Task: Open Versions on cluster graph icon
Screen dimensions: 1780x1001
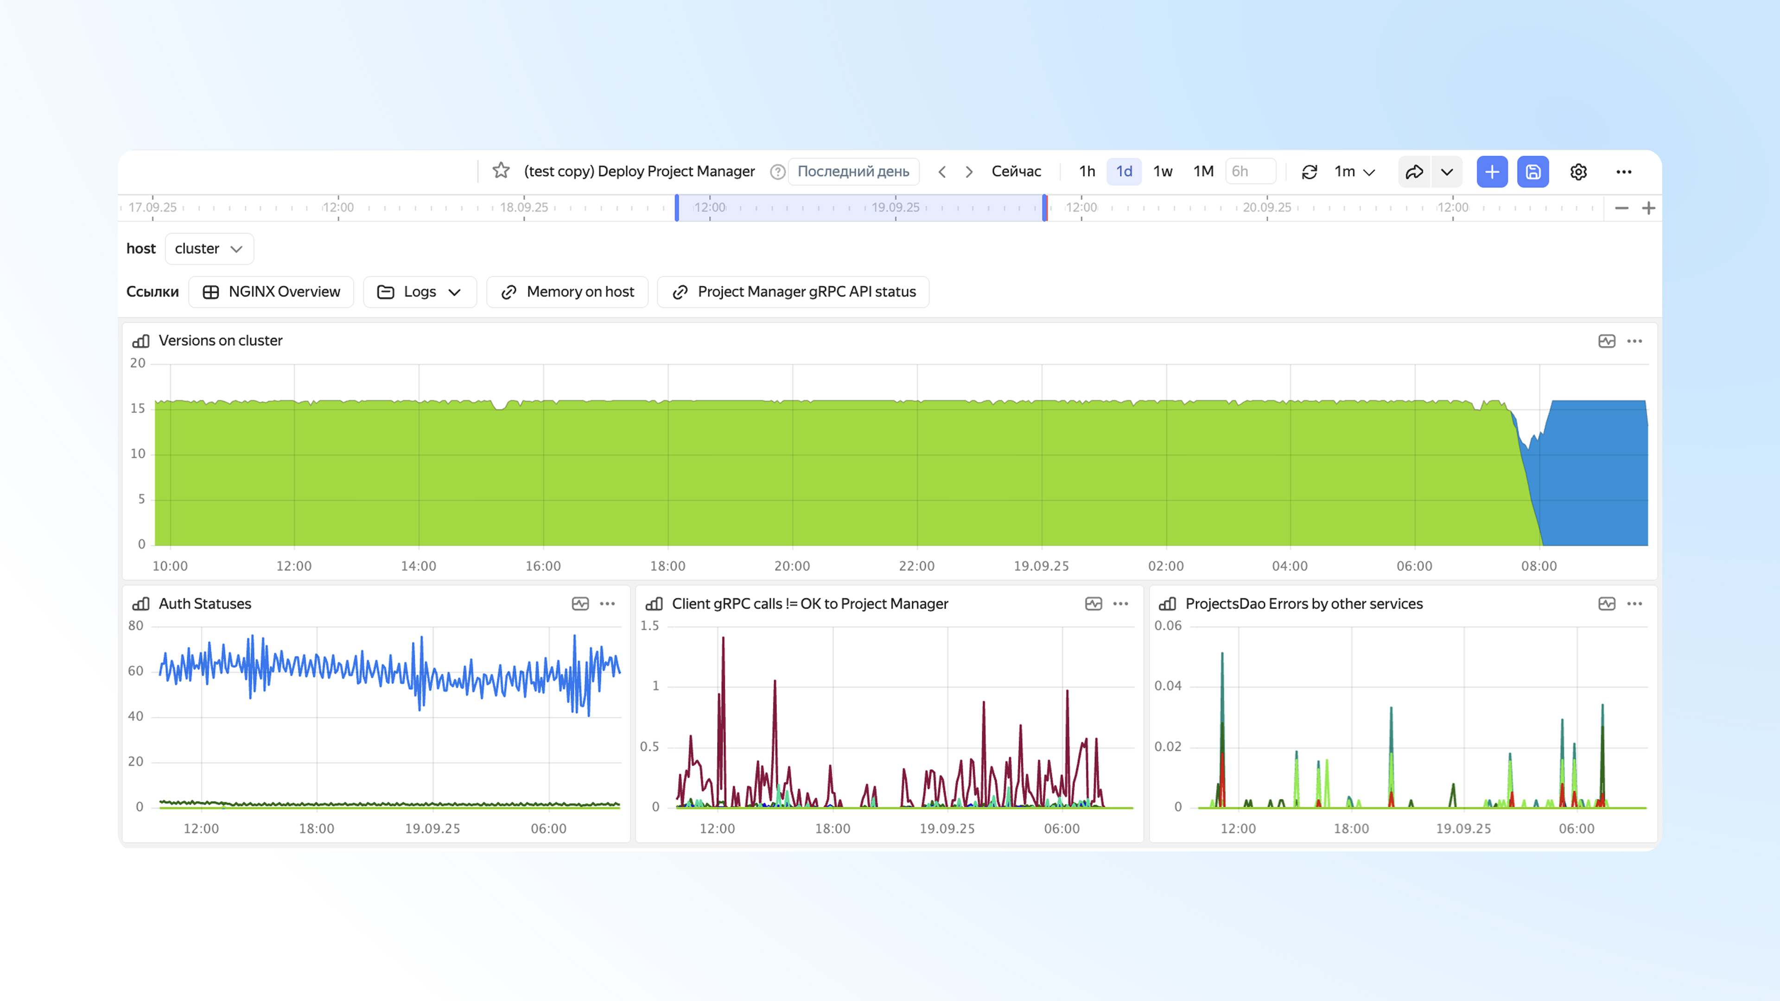Action: coord(1607,341)
